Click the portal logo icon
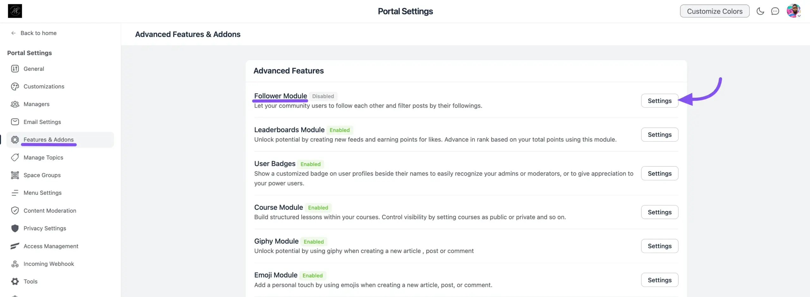The width and height of the screenshot is (810, 297). tap(15, 11)
